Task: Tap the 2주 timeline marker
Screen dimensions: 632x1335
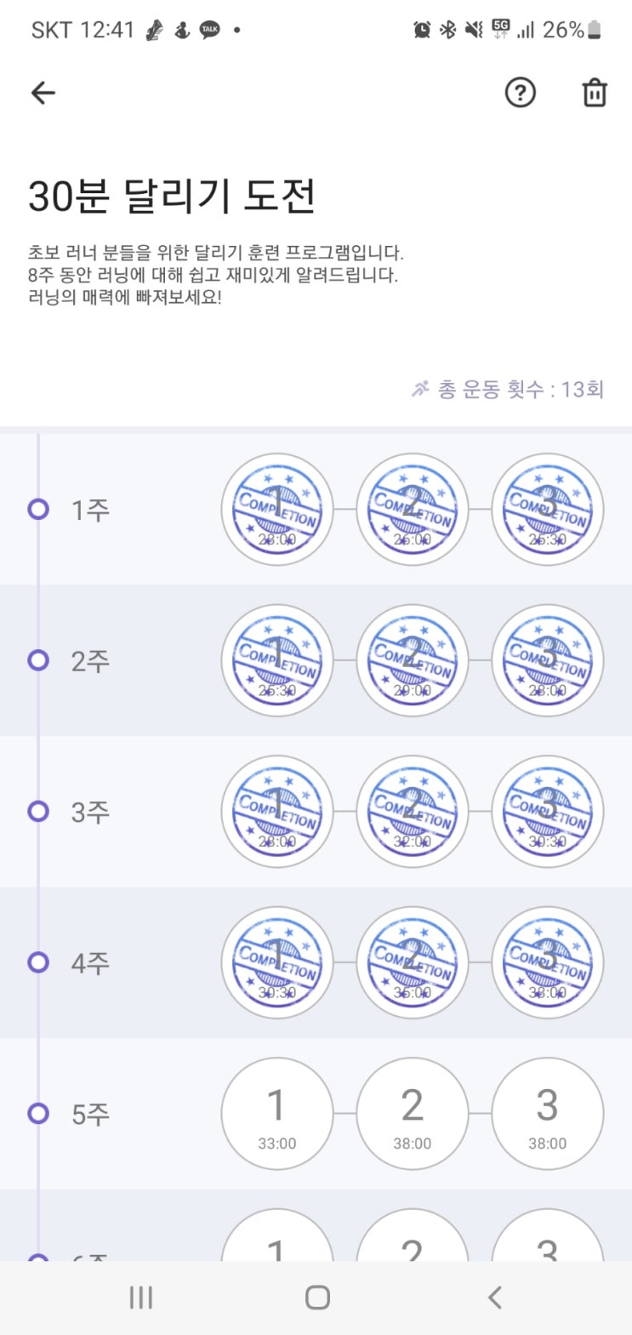Action: (x=38, y=661)
